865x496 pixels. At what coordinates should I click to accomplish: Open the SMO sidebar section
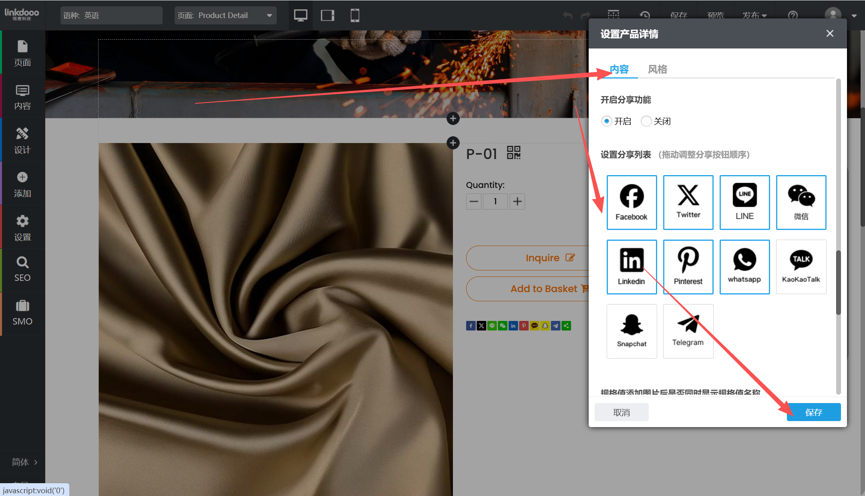click(x=22, y=313)
